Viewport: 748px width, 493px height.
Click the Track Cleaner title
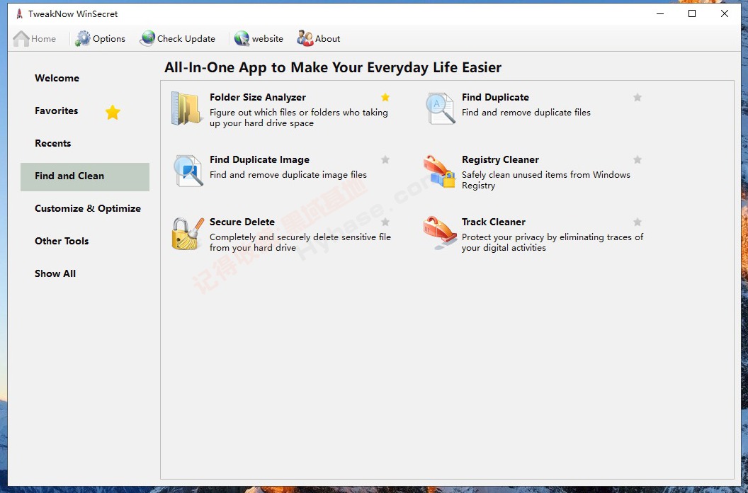pyautogui.click(x=493, y=222)
